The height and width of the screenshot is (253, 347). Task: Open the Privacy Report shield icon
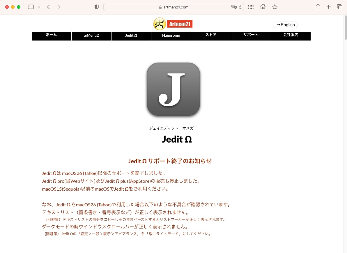click(x=96, y=6)
